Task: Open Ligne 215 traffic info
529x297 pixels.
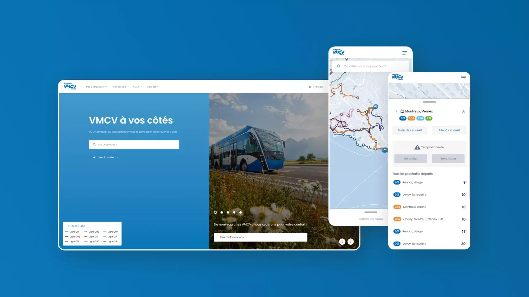Action: coord(72,241)
